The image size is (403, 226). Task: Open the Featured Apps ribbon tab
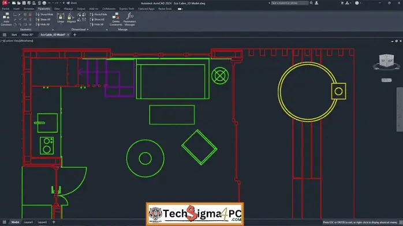click(x=146, y=9)
